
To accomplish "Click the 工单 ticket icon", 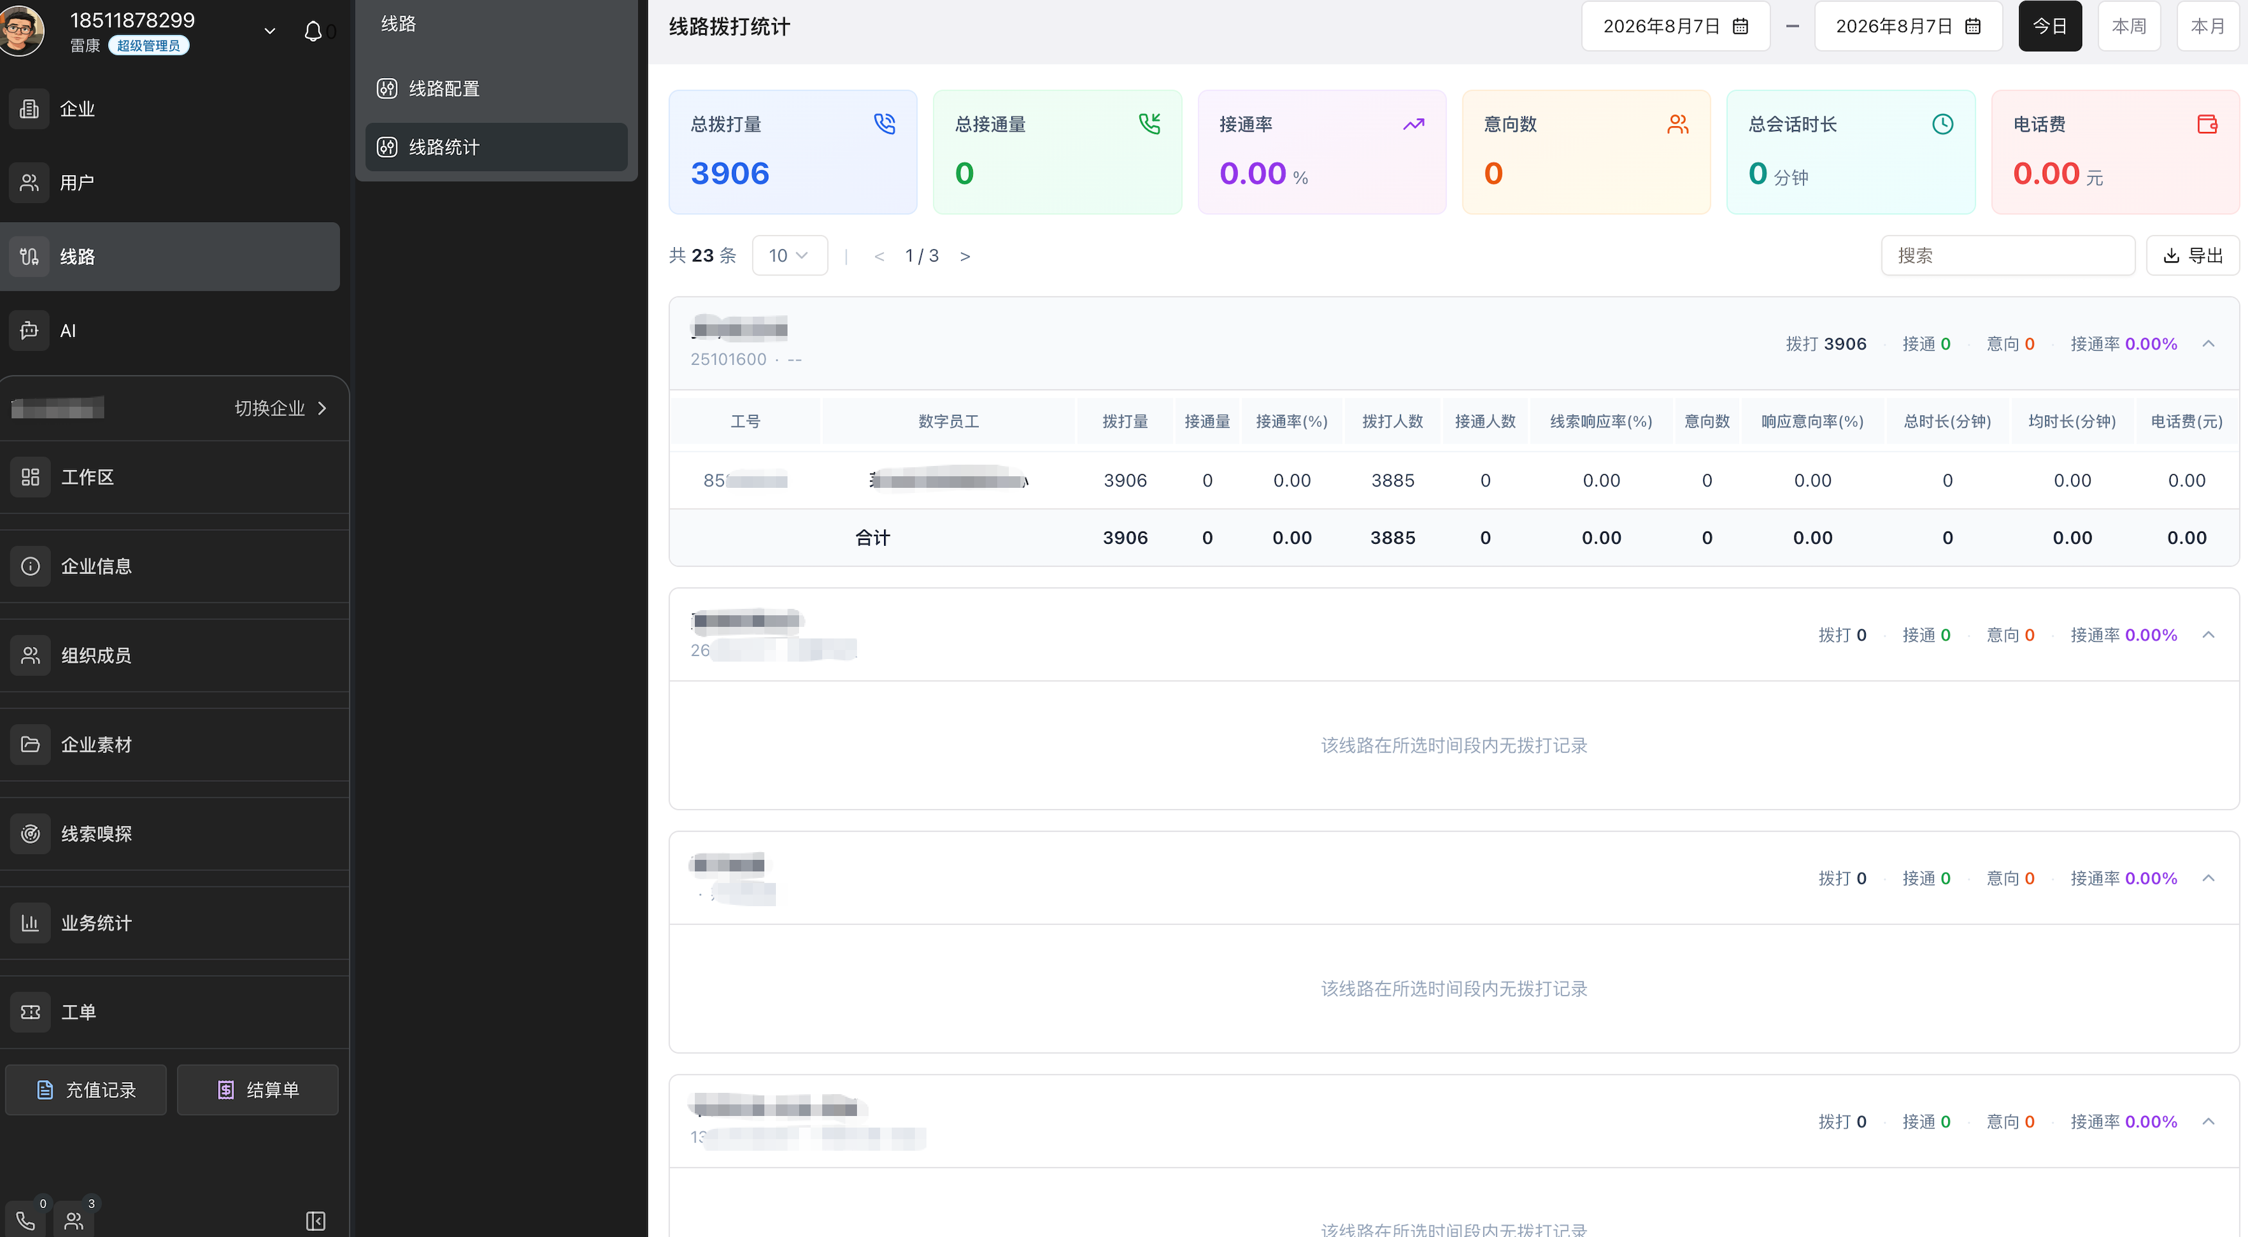I will [x=30, y=1011].
